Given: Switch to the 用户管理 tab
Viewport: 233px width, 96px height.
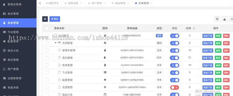Looking at the screenshot, I should pos(97,3).
